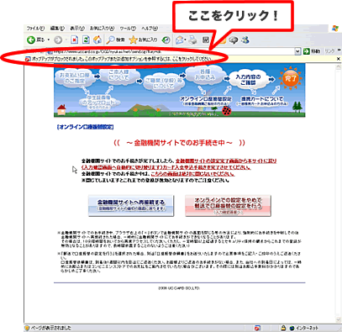Open Search with the magnifier icon

(x=115, y=40)
